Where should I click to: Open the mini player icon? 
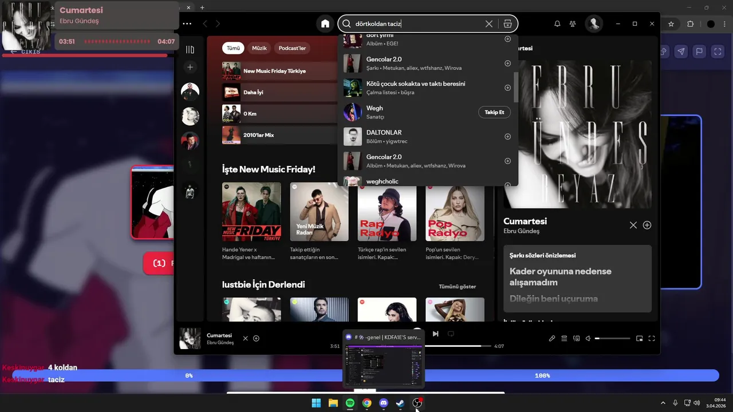tap(640, 338)
